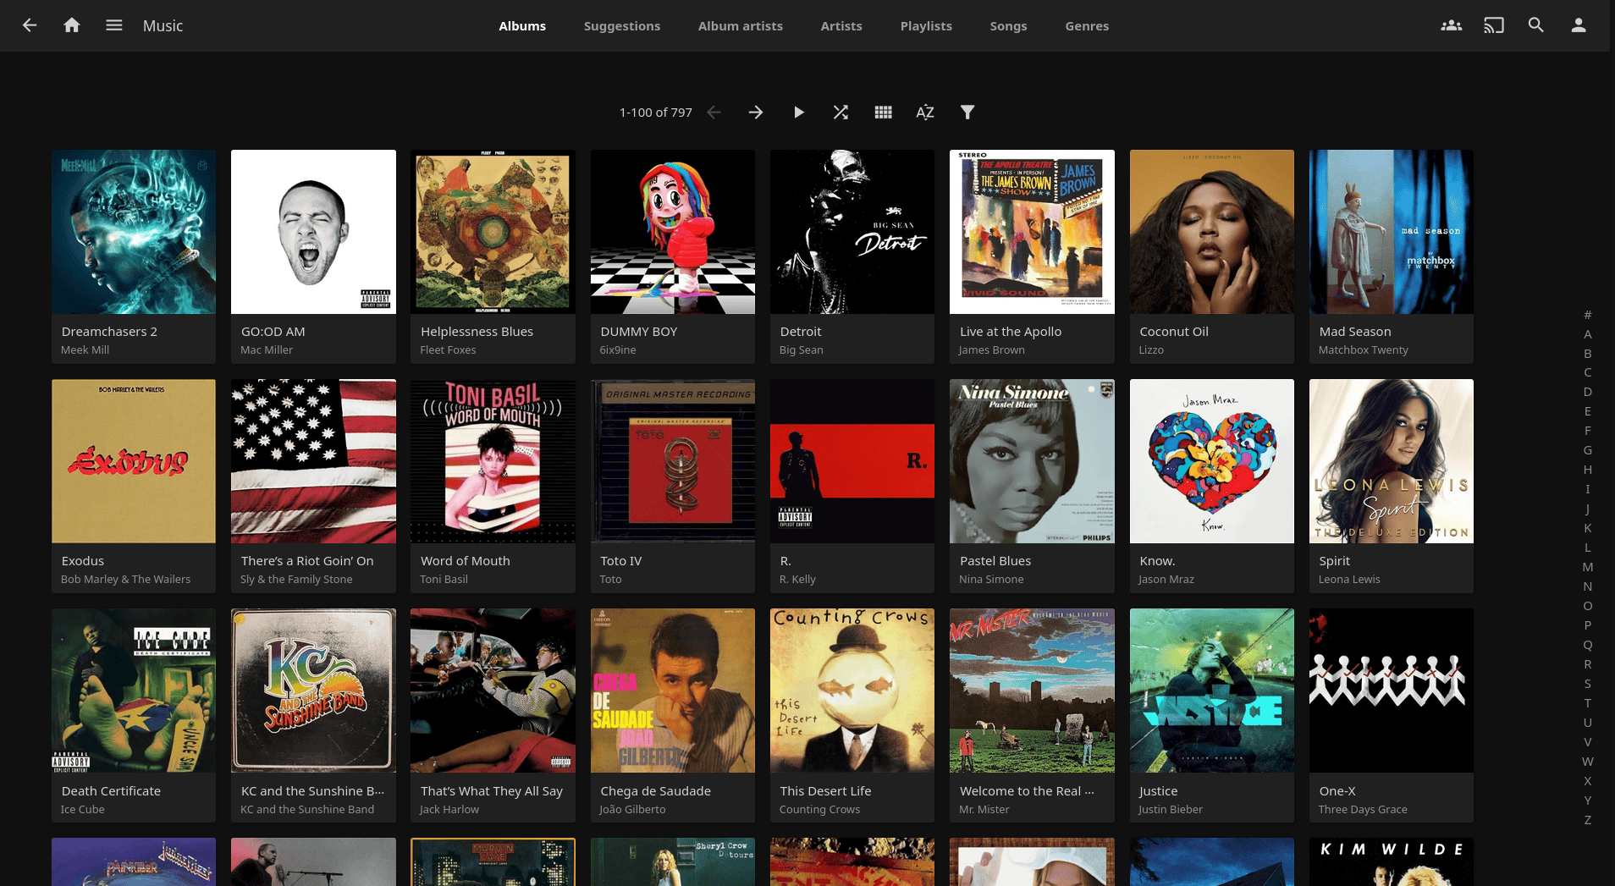Viewport: 1615px width, 886px height.
Task: Open Three Days Grace artist link
Action: 1363,809
